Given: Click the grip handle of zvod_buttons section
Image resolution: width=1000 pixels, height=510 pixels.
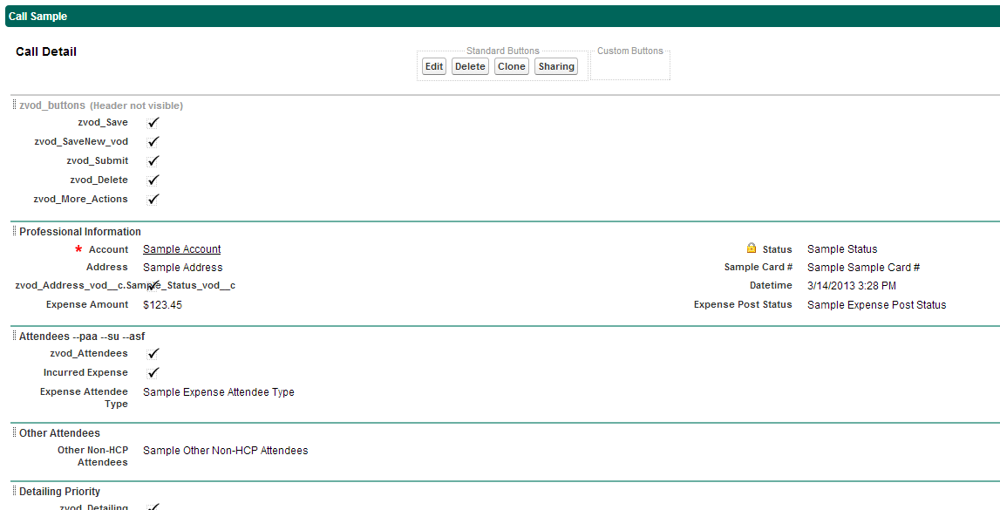Looking at the screenshot, I should [14, 105].
